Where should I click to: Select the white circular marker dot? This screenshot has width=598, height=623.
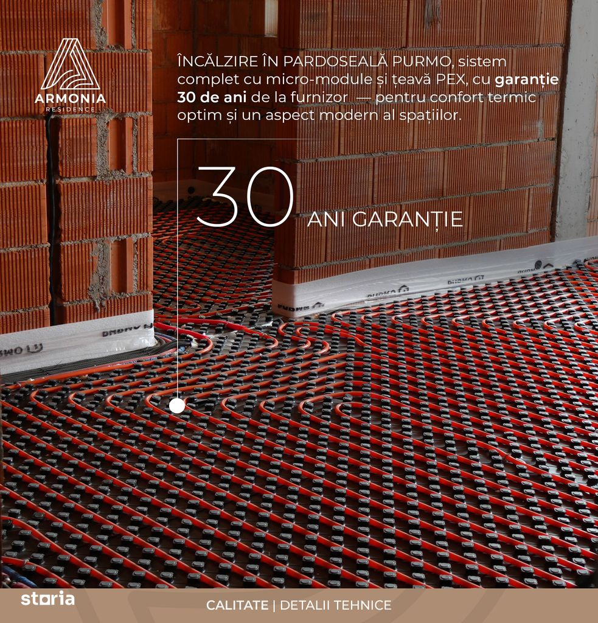(x=177, y=406)
